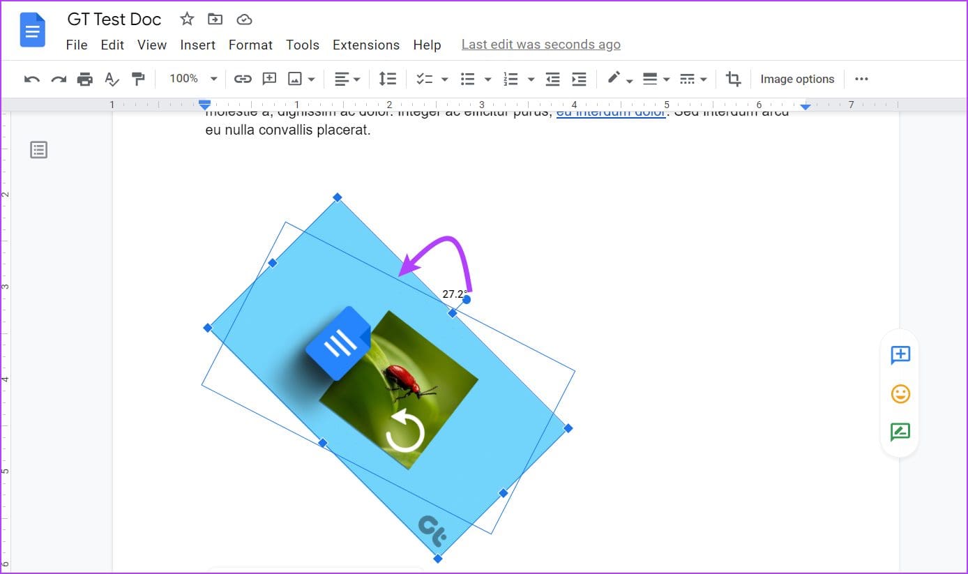Print the document

[x=84, y=79]
